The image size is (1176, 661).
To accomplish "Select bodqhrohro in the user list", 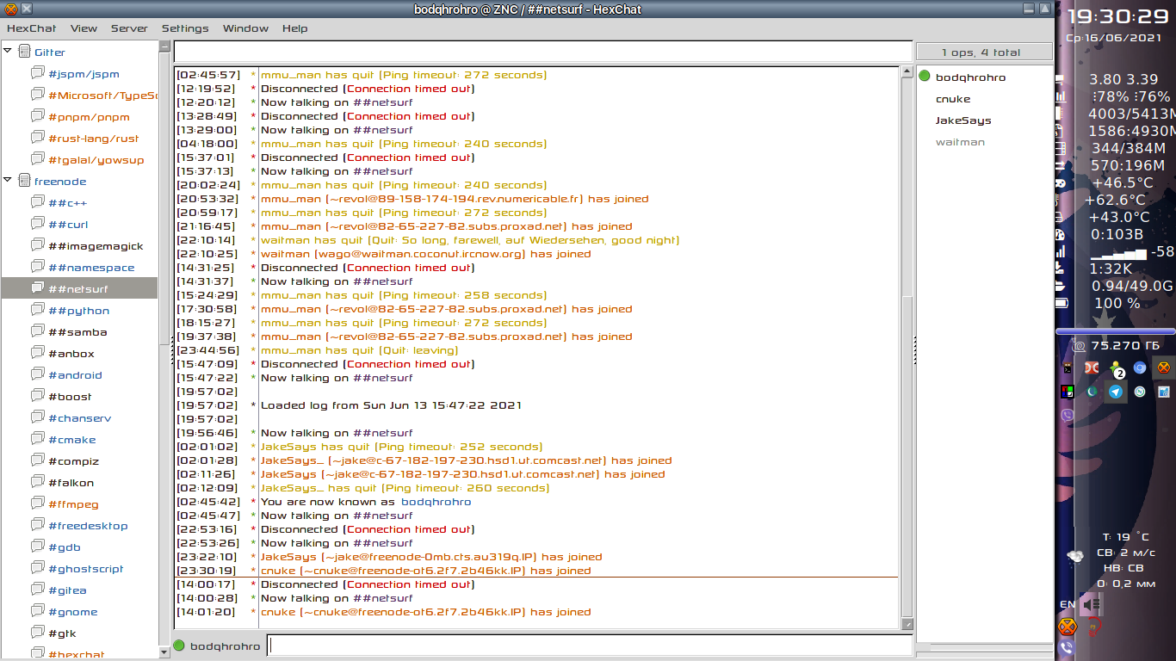I will point(970,77).
